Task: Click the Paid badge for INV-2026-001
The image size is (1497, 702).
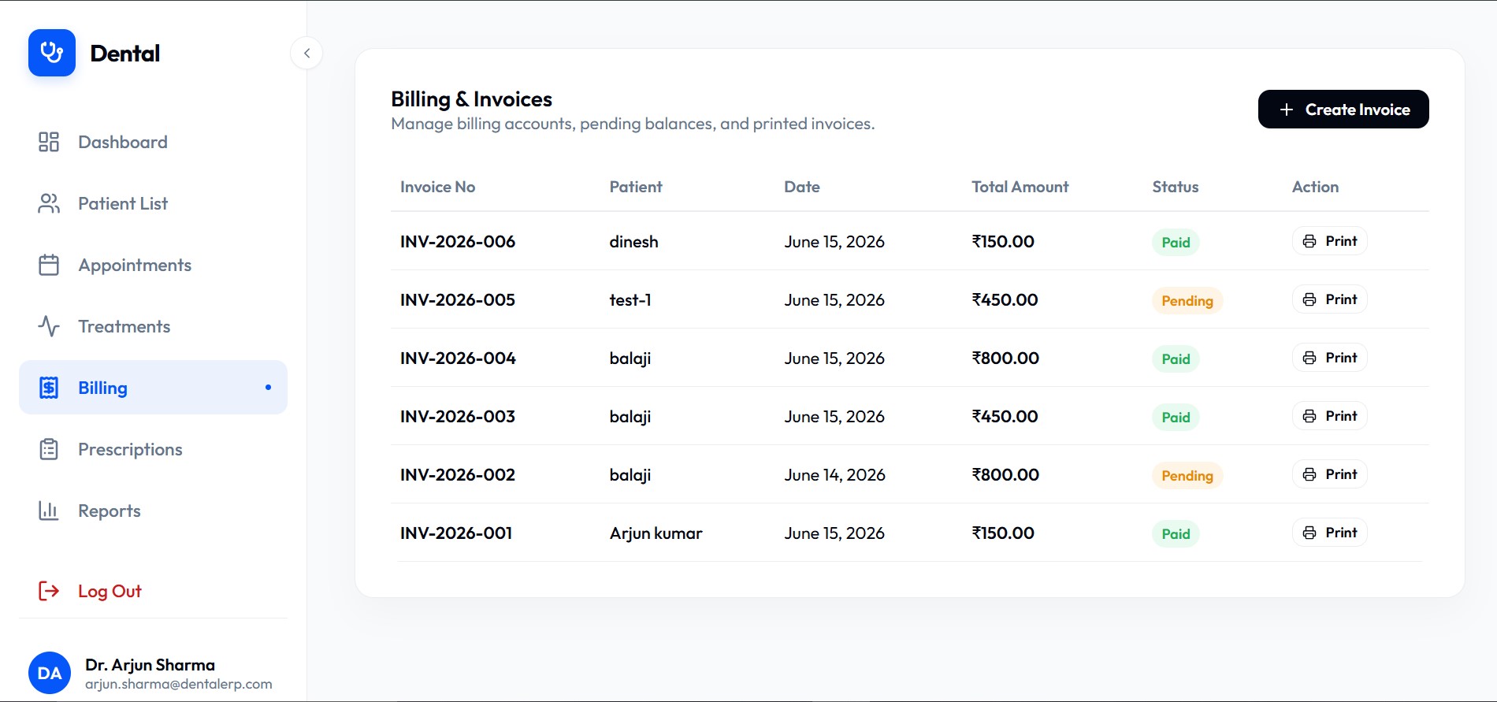Action: point(1176,533)
